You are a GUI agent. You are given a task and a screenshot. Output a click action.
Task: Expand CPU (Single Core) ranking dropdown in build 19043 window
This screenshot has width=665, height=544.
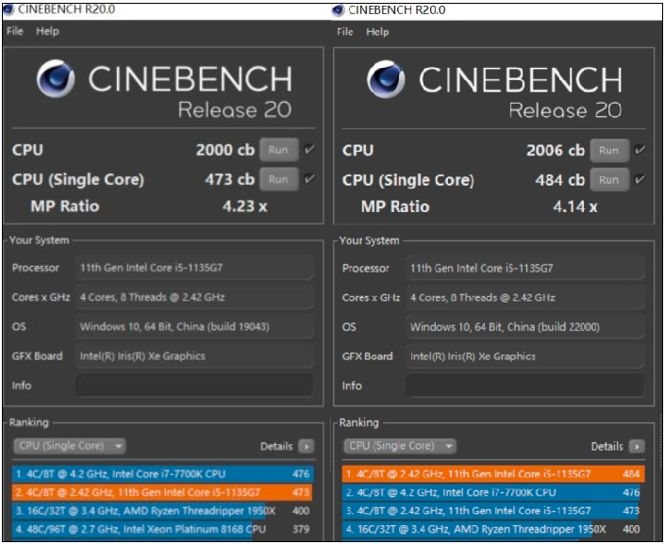click(x=70, y=446)
